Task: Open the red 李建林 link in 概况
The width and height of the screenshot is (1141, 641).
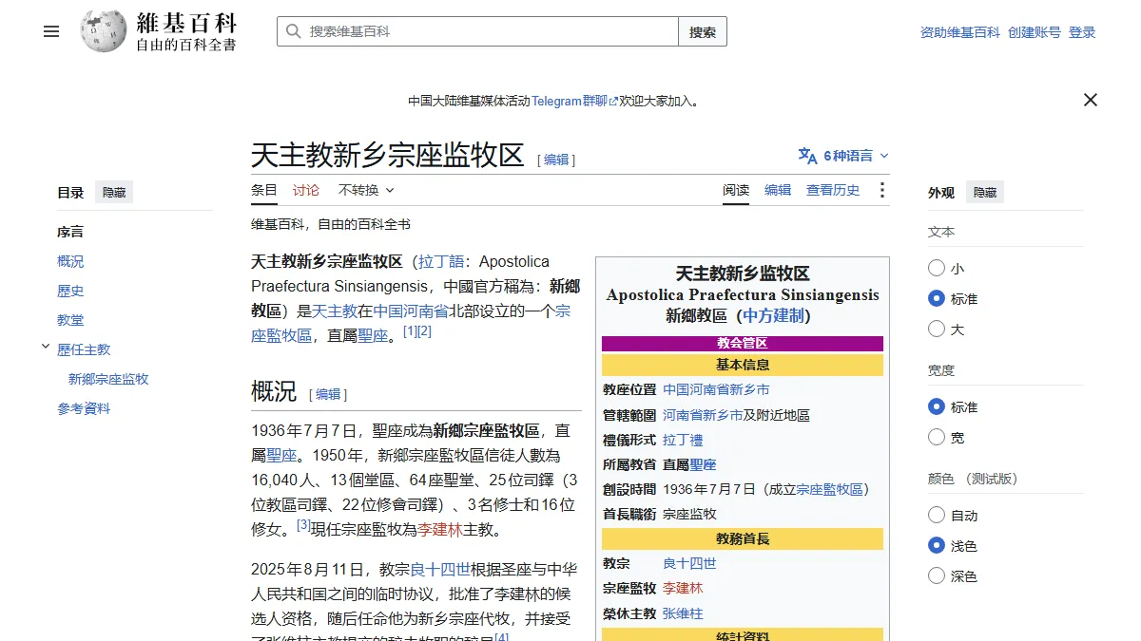Action: tap(440, 529)
